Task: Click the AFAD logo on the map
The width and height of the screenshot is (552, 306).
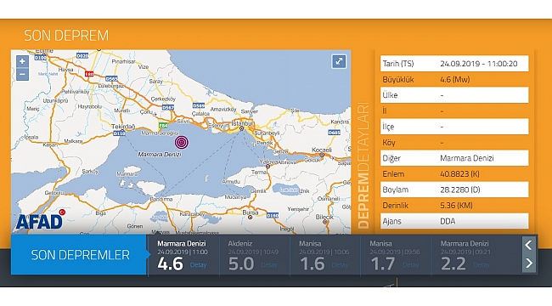Action: [40, 220]
